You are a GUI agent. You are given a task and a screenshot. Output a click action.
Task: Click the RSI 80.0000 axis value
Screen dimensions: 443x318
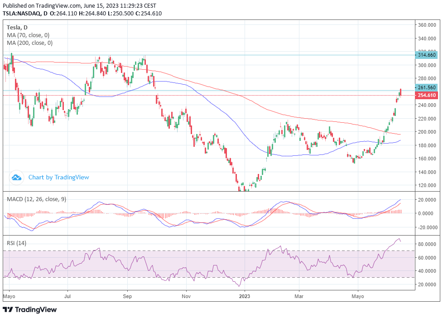(427, 244)
